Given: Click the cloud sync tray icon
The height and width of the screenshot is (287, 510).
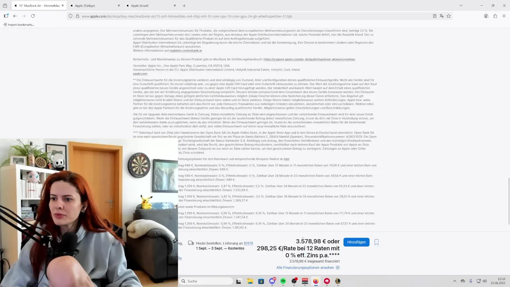Looking at the screenshot, I should [x=463, y=281].
